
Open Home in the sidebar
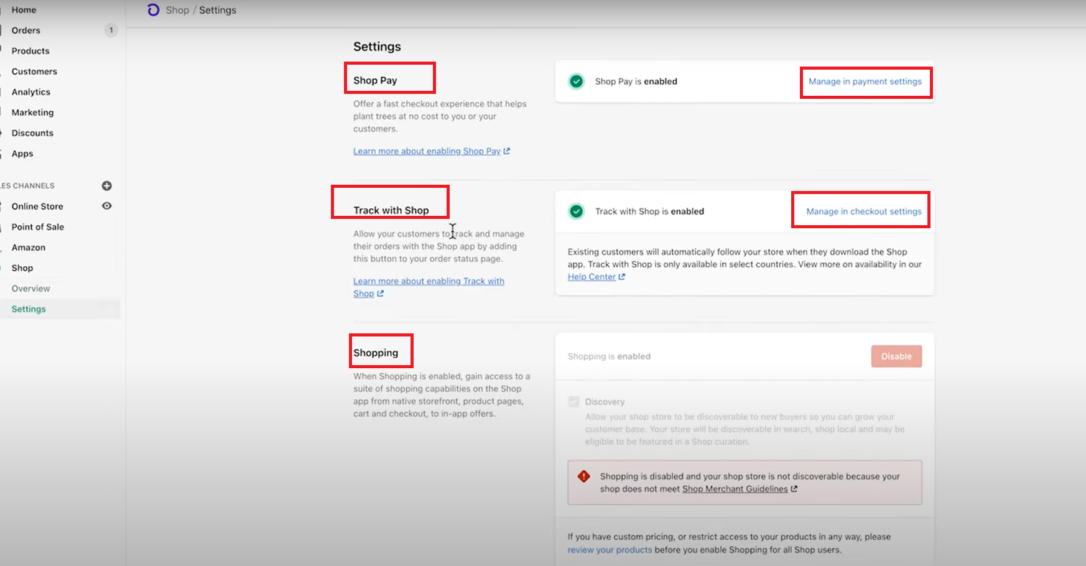[x=24, y=10]
